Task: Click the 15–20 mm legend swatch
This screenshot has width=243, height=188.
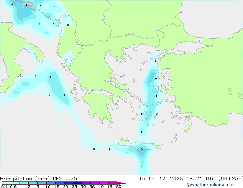Action: (x=60, y=183)
